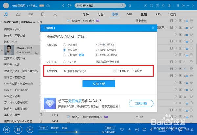Click the cloud icon beside VIP badge
This screenshot has width=197, height=135.
click(x=48, y=6)
